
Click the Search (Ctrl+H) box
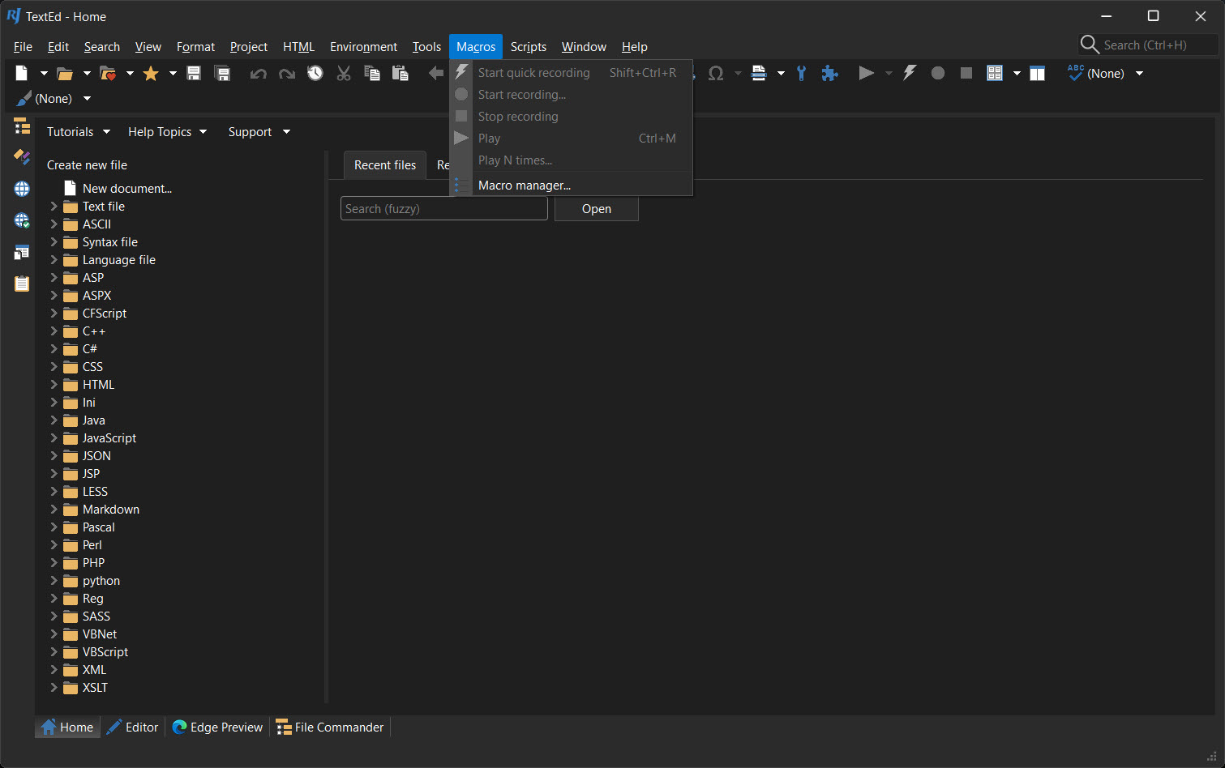point(1148,45)
